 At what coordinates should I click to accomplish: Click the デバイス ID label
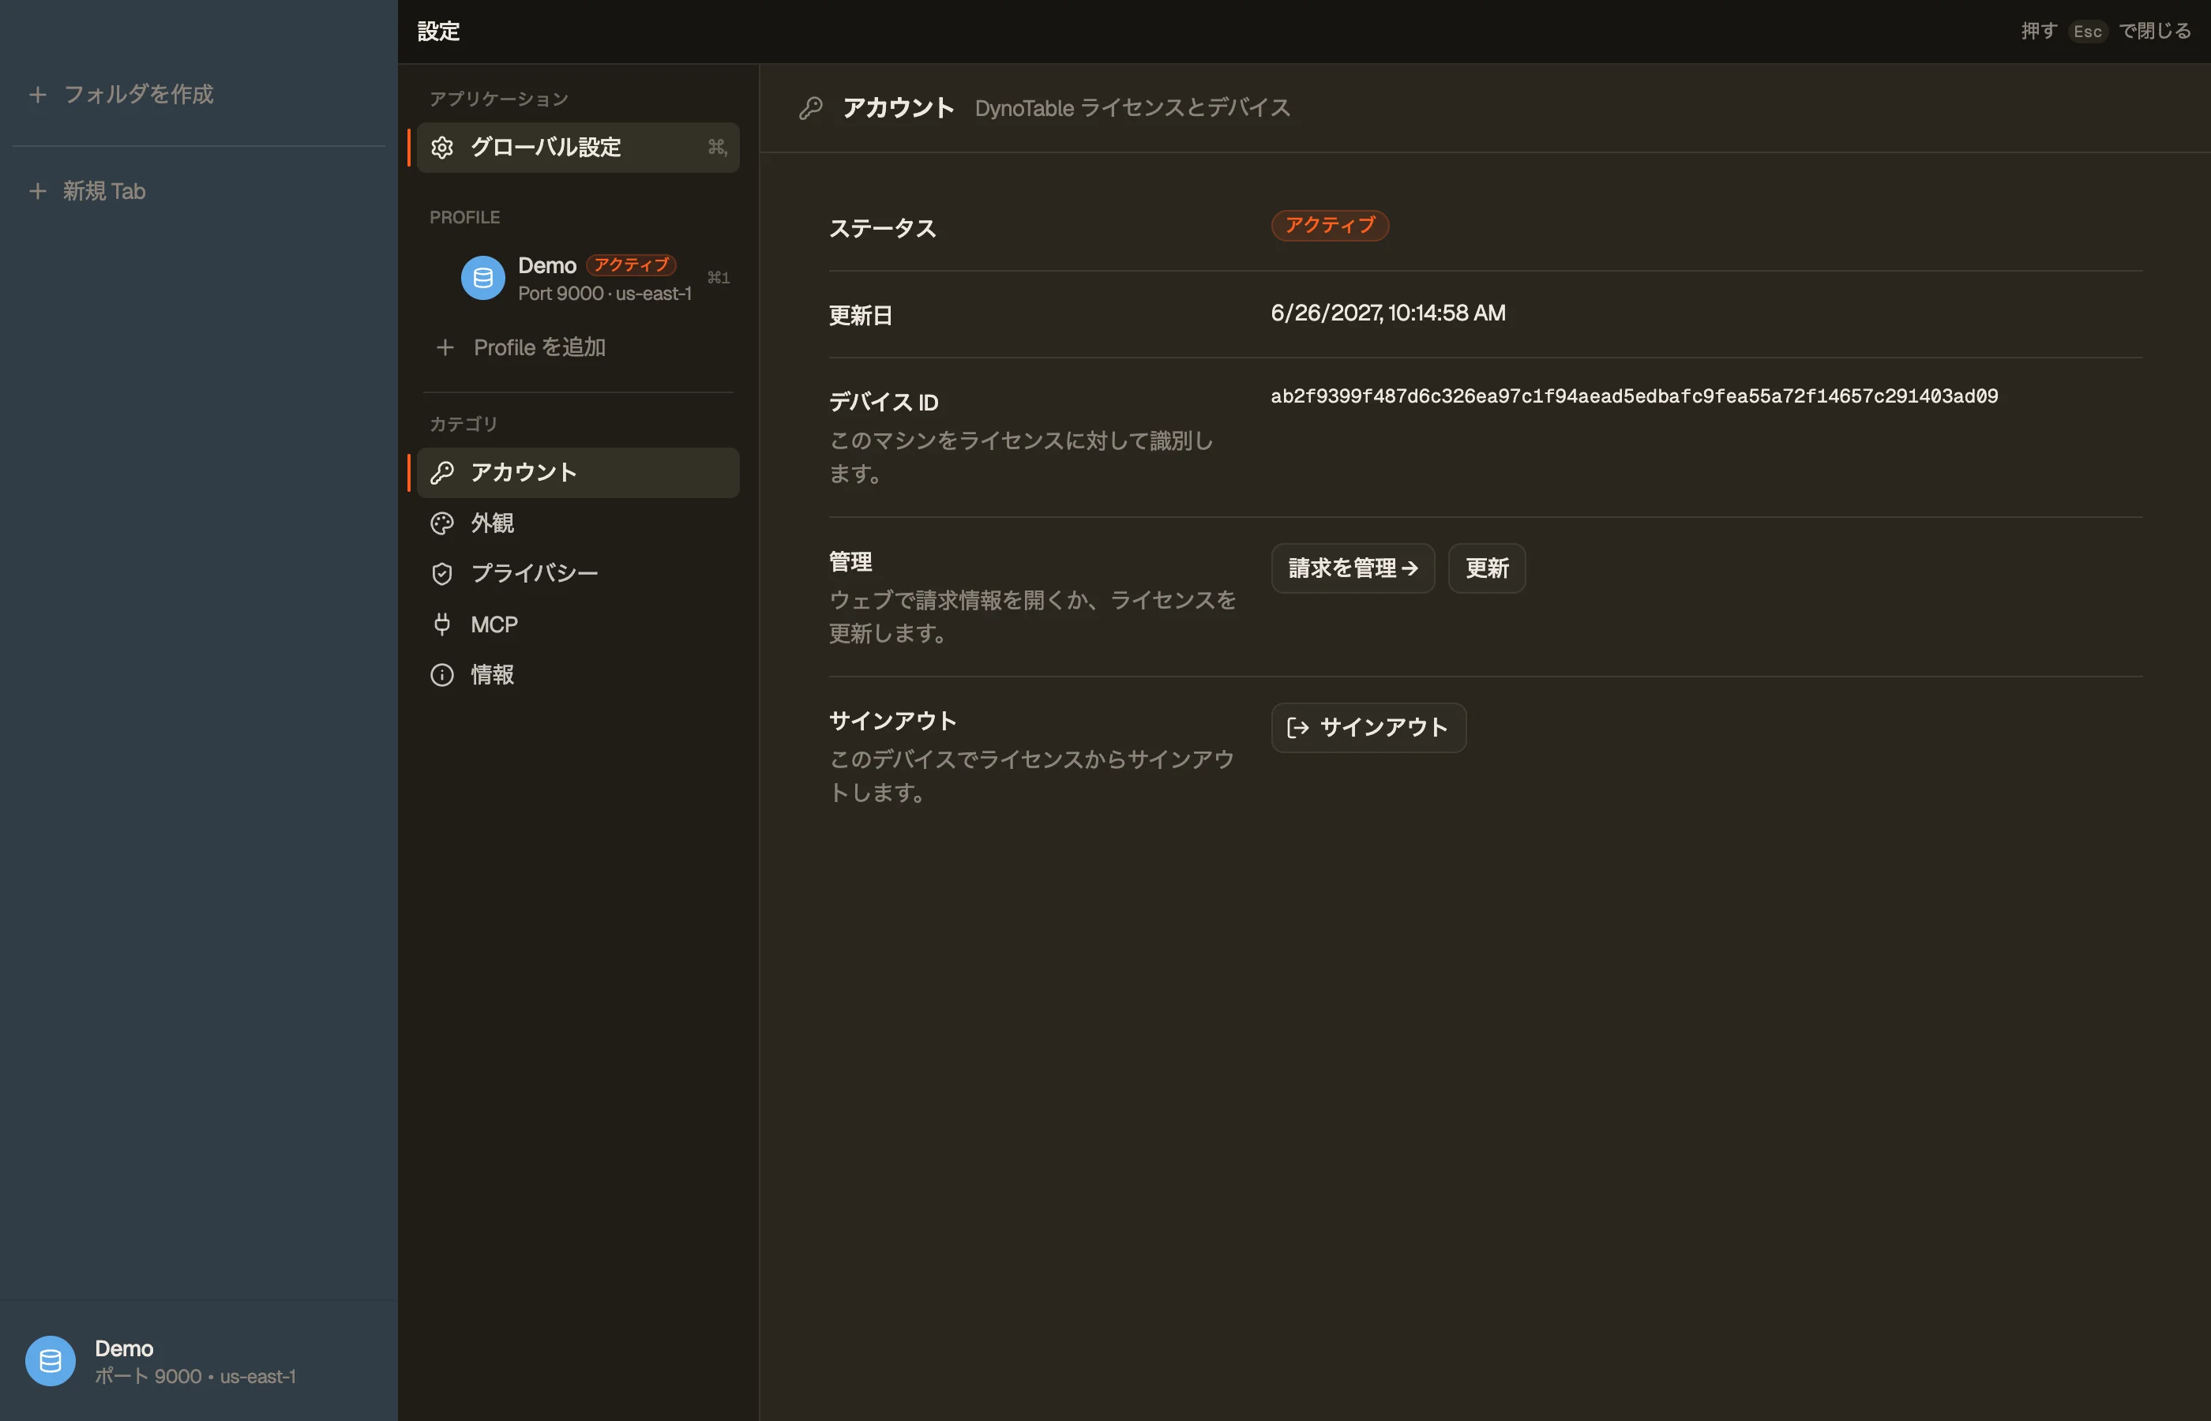(x=883, y=403)
